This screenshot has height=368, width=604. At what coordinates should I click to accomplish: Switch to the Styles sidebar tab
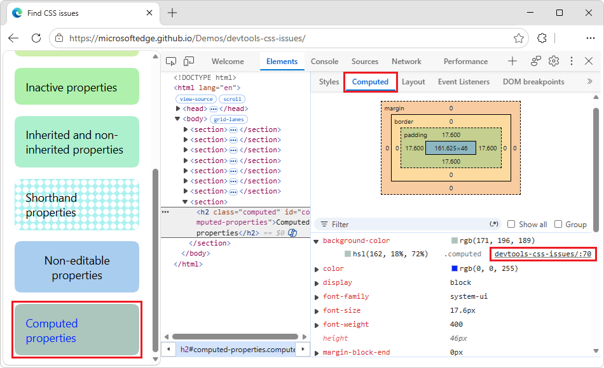point(329,81)
